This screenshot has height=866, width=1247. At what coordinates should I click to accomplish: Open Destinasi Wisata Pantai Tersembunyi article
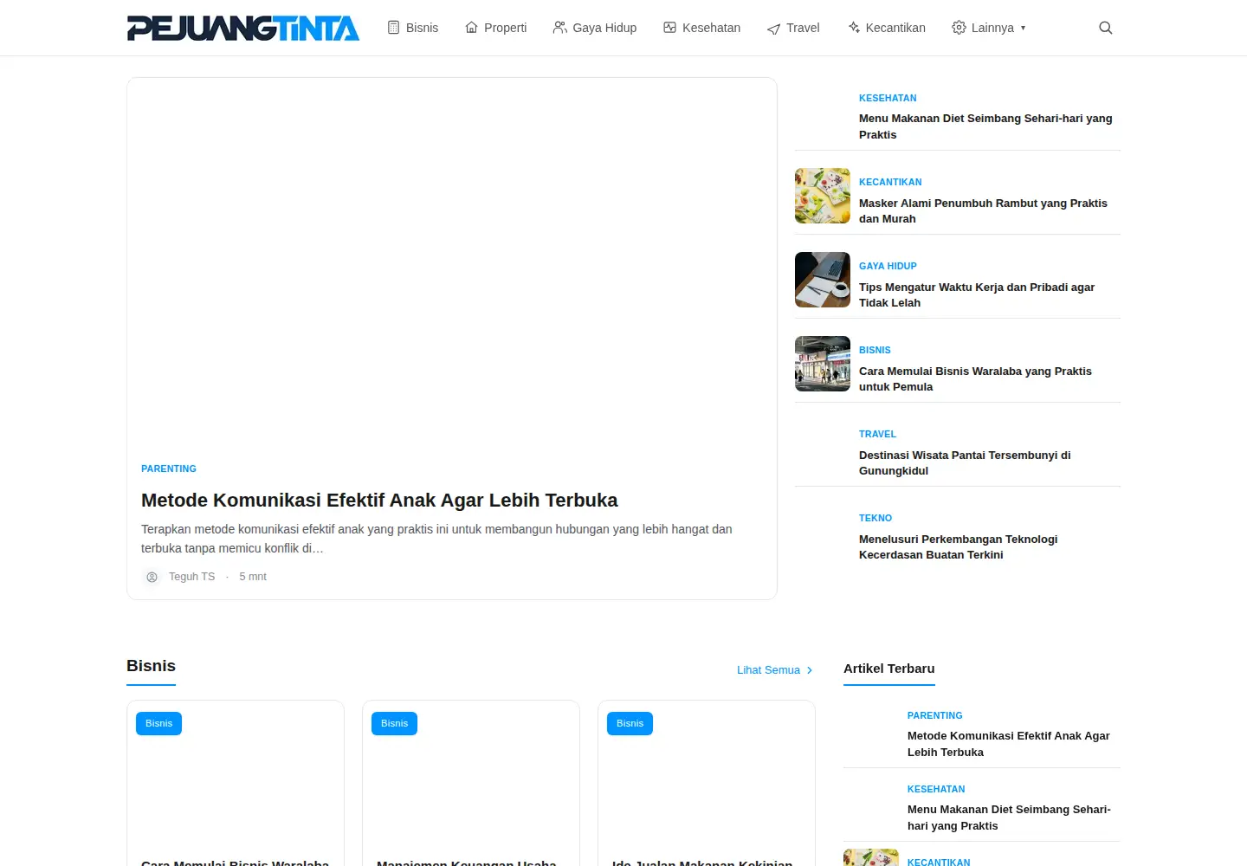965,462
